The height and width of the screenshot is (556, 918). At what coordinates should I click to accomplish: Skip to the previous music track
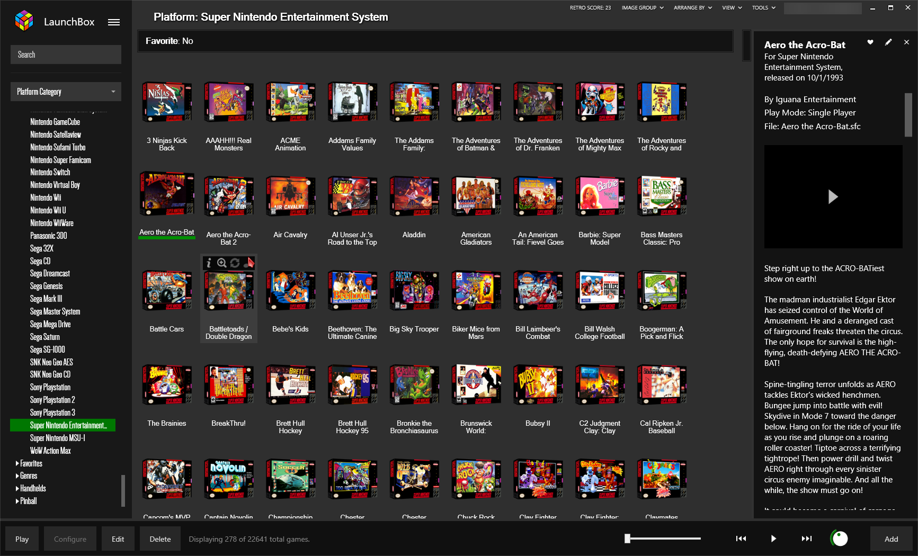click(x=741, y=539)
